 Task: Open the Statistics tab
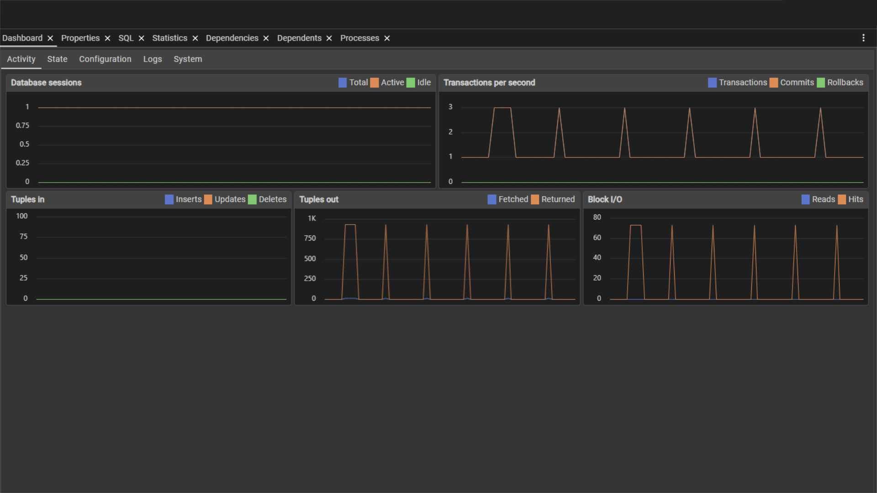pyautogui.click(x=169, y=38)
